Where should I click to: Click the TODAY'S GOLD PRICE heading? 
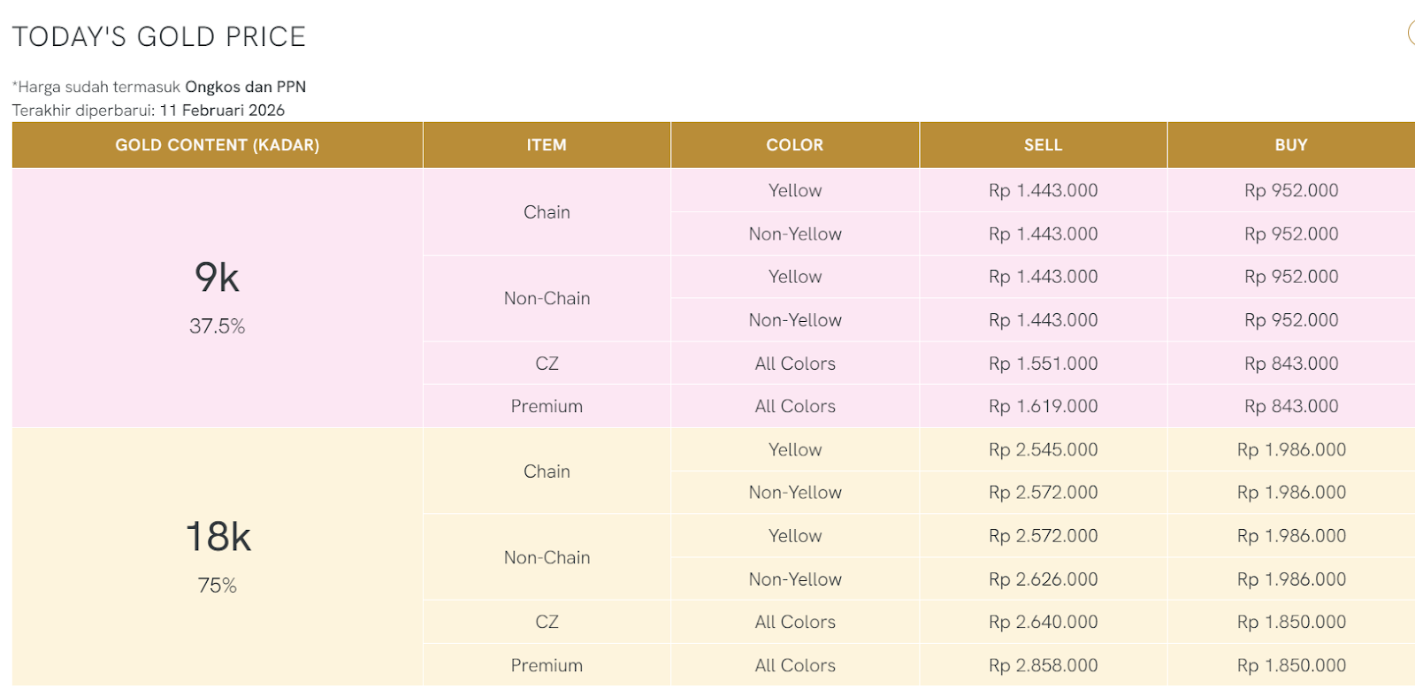point(159,37)
